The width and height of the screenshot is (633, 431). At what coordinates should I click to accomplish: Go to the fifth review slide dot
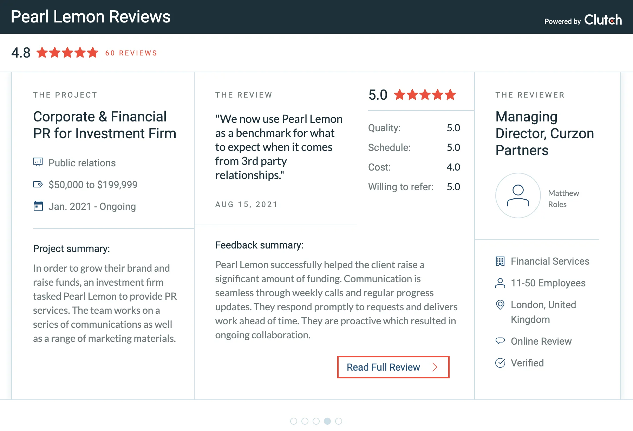(339, 421)
